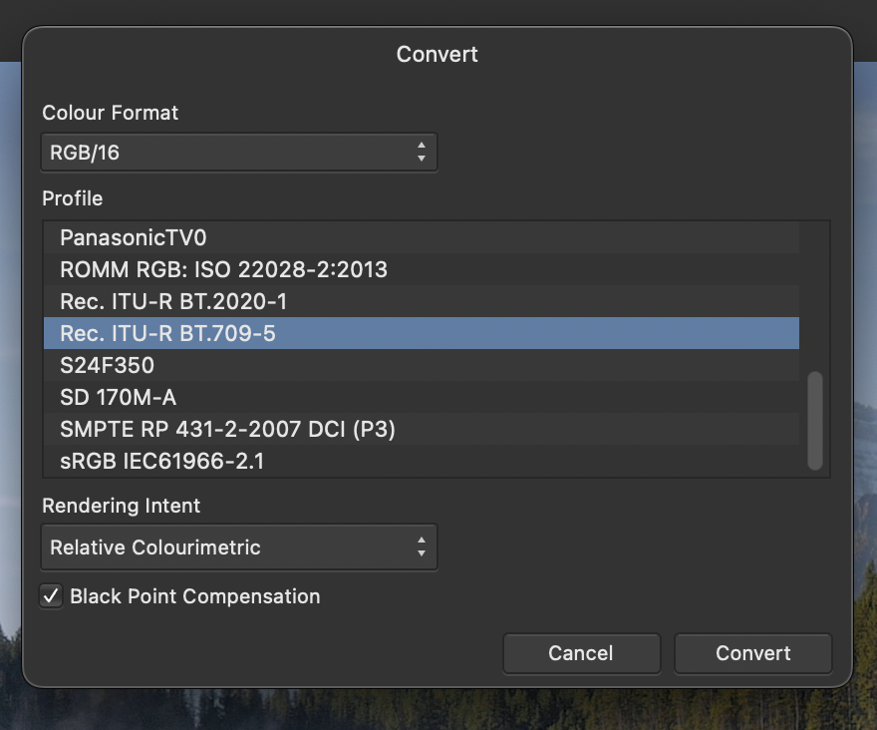Select ROMM RGB: ISO 22028-2:2013 profile
The width and height of the screenshot is (877, 730).
pyautogui.click(x=223, y=269)
